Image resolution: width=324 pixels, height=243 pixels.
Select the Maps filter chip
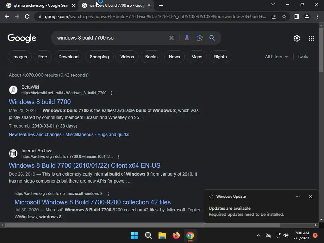point(197,57)
